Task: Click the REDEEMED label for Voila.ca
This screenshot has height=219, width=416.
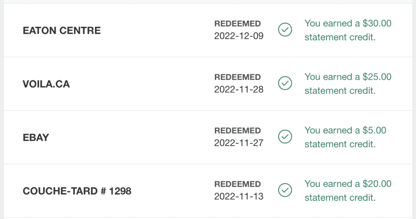Action: 238,77
